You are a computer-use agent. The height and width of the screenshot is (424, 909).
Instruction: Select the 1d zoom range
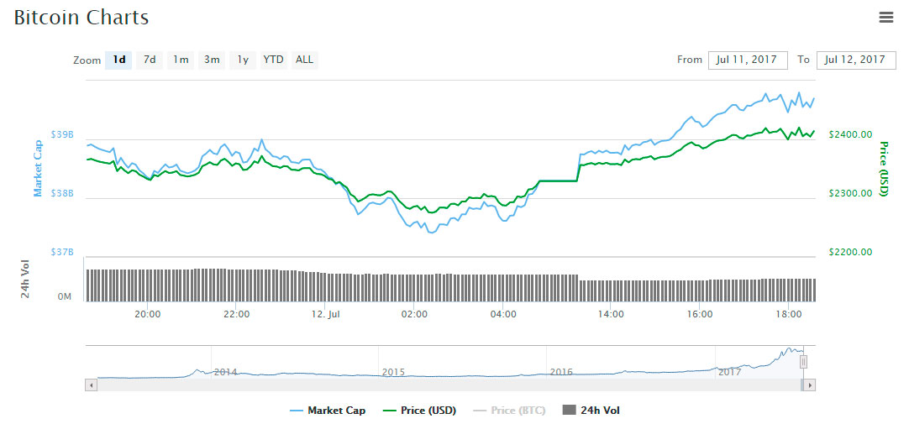[x=119, y=60]
